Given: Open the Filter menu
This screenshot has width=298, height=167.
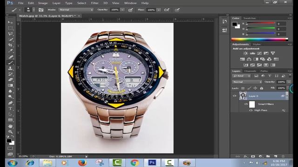Looking at the screenshot, I should (x=95, y=3).
